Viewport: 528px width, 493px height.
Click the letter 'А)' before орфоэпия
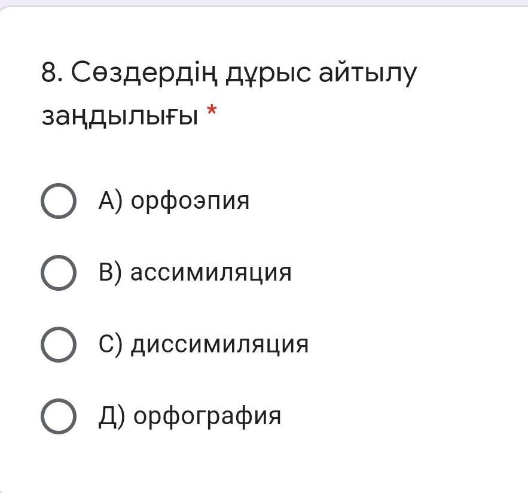click(x=111, y=201)
